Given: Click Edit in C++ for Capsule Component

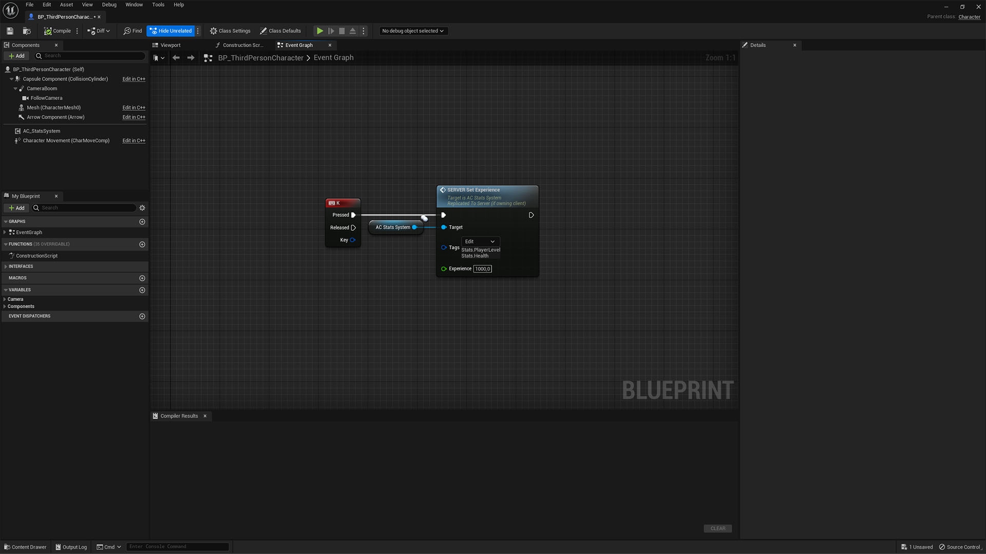Looking at the screenshot, I should point(134,79).
